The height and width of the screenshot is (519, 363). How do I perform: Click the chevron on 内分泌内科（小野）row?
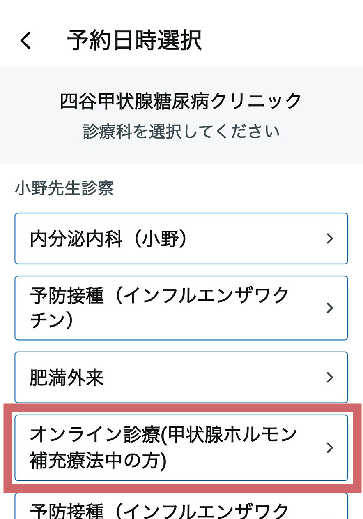point(331,239)
